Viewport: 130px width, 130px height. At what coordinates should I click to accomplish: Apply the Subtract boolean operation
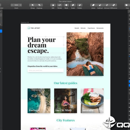click(x=100, y=5)
